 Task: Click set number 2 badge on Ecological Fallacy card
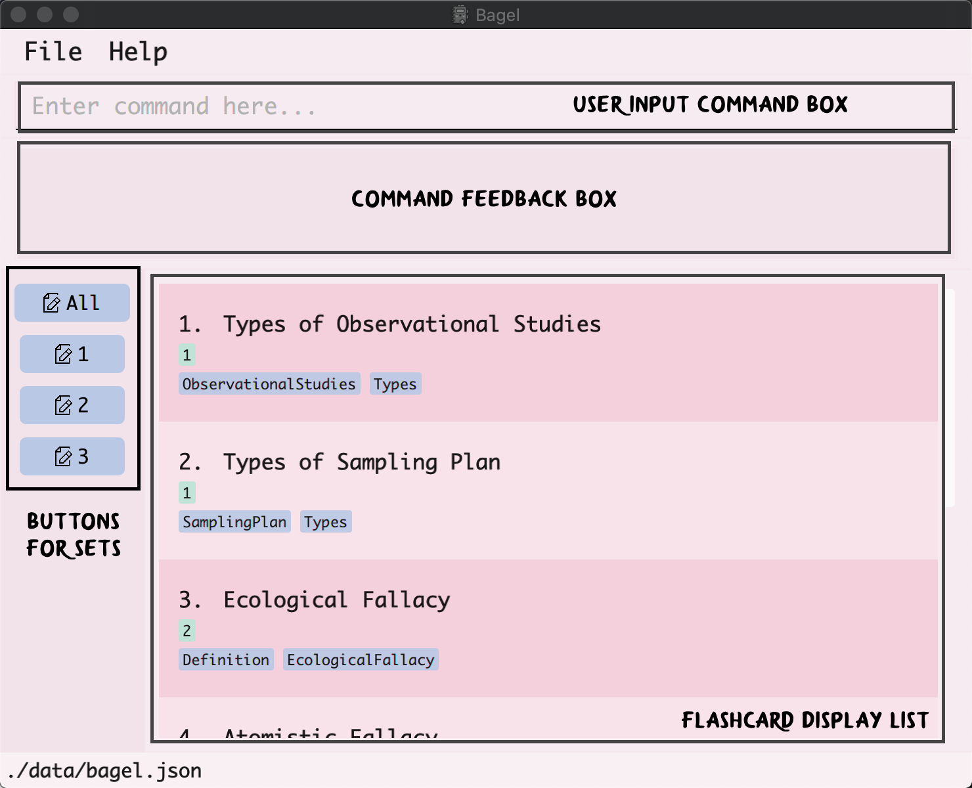187,631
